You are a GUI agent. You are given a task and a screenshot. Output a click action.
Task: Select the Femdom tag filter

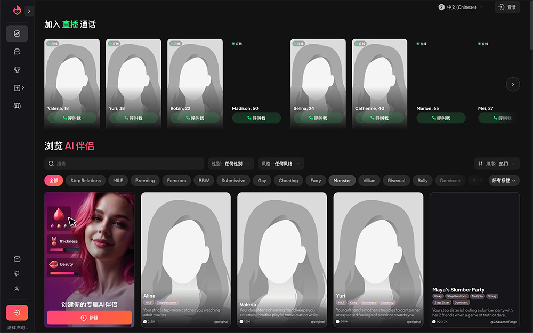click(176, 181)
